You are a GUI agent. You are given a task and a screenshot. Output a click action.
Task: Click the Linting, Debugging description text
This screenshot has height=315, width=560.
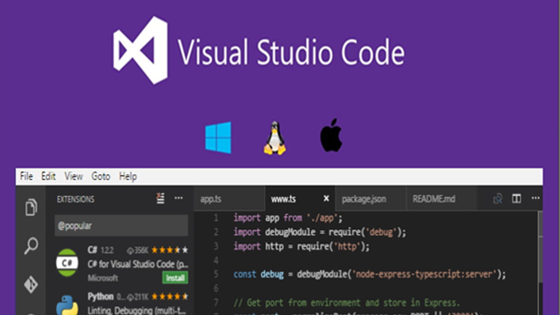pos(138,311)
